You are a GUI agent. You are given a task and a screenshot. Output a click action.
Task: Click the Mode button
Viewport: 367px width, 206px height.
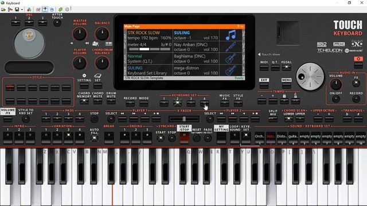click(143, 104)
